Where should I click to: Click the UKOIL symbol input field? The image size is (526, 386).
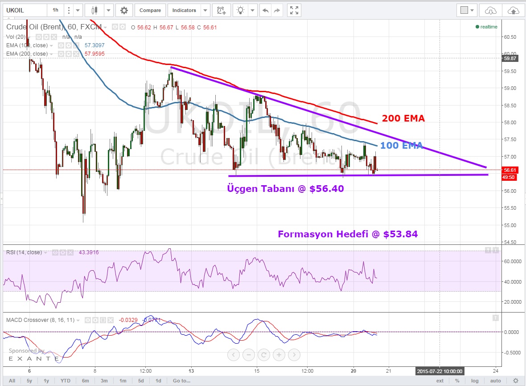click(x=23, y=10)
